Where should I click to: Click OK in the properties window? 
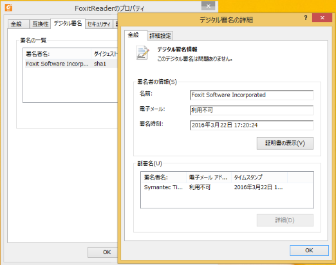[102, 252]
